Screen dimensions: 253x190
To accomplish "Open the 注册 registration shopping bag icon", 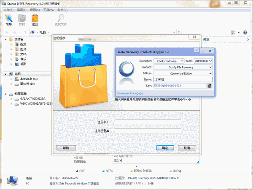I will [x=35, y=20].
